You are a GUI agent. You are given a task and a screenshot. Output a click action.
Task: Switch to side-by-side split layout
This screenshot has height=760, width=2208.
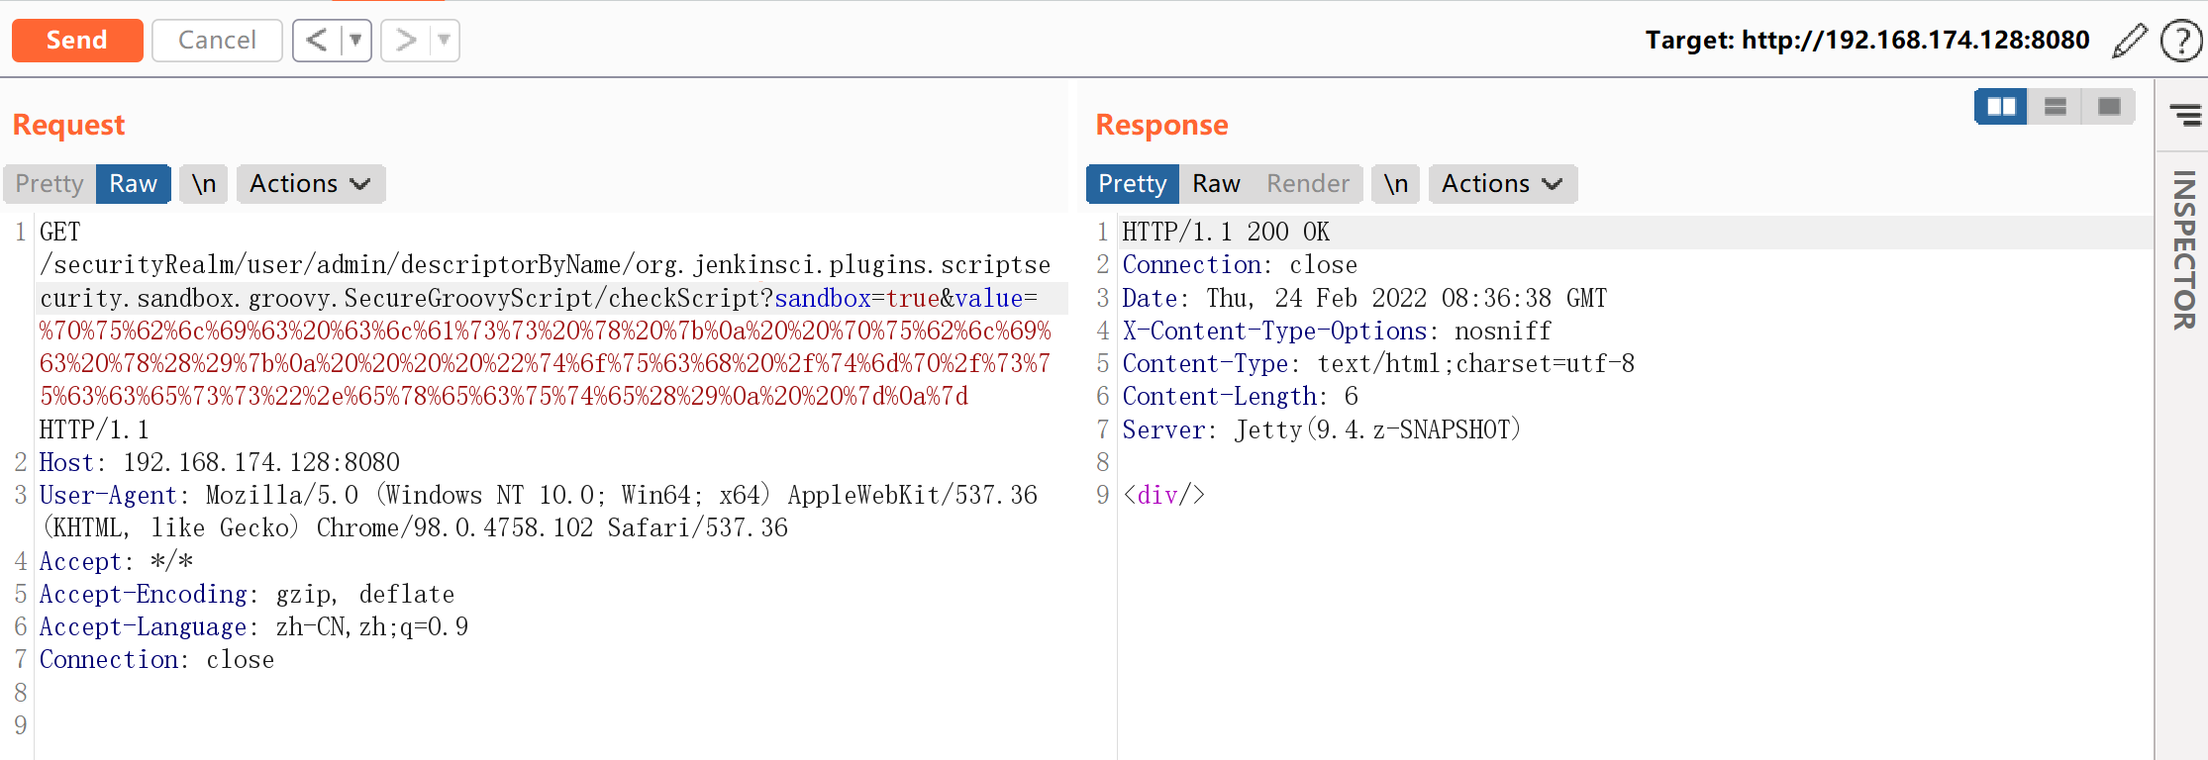[2001, 107]
